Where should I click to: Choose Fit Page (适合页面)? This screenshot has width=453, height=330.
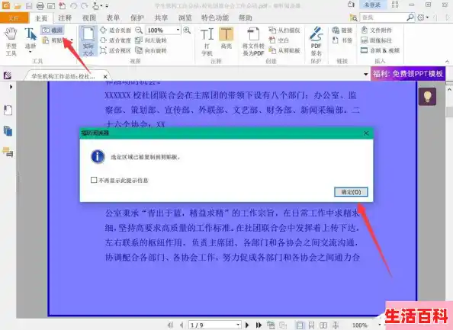point(115,30)
